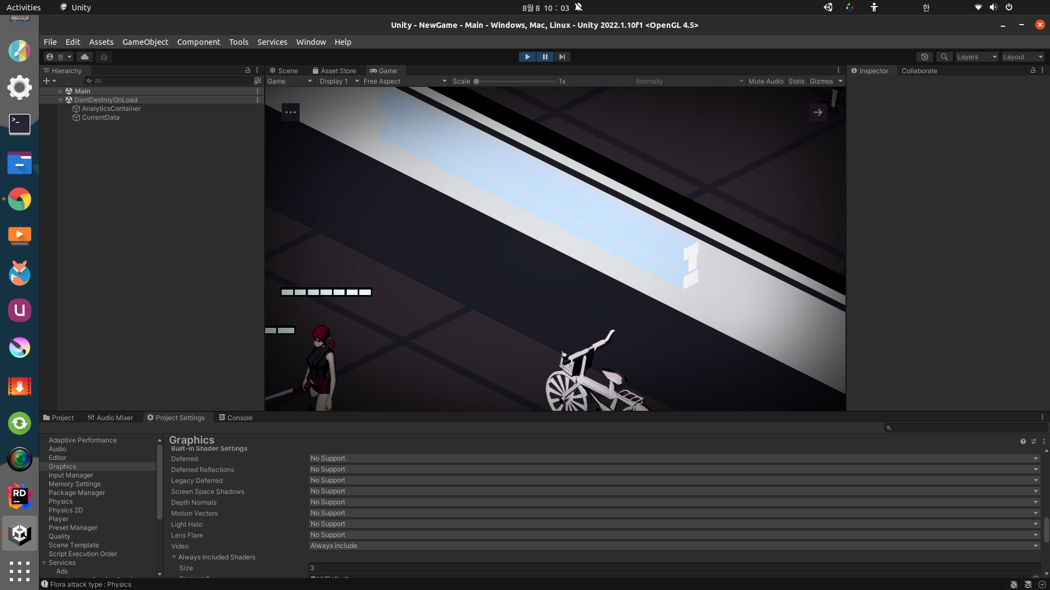The width and height of the screenshot is (1050, 590).
Task: Lock the Inspector panel
Action: pyautogui.click(x=1033, y=70)
